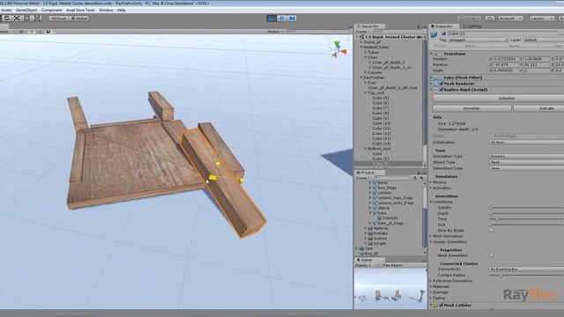Click the Demolish button
The image size is (564, 317).
(471, 108)
